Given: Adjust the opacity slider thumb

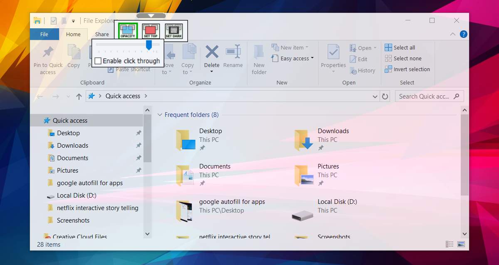Looking at the screenshot, I should click(148, 45).
